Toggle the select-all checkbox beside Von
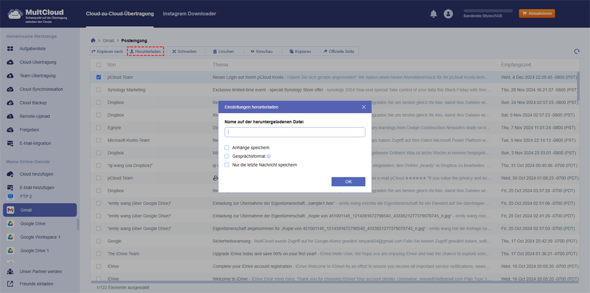Screen dimensions: 590x293 point(99,65)
